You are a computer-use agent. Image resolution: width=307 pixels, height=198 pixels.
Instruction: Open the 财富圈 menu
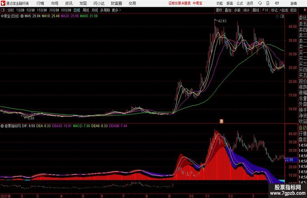(x=116, y=3)
